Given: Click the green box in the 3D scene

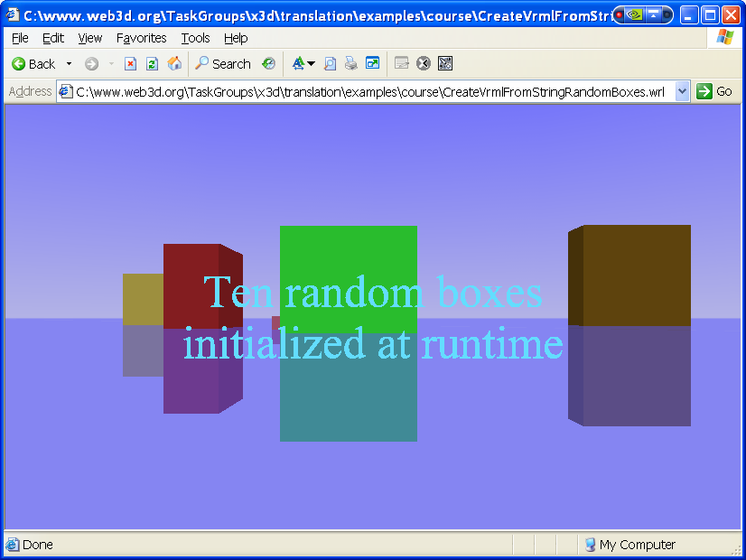Looking at the screenshot, I should (348, 253).
